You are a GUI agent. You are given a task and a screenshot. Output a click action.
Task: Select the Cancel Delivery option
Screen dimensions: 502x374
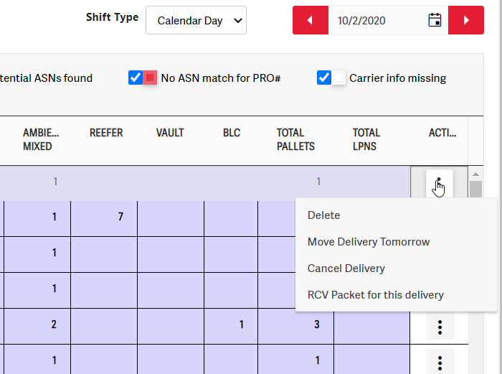[346, 268]
